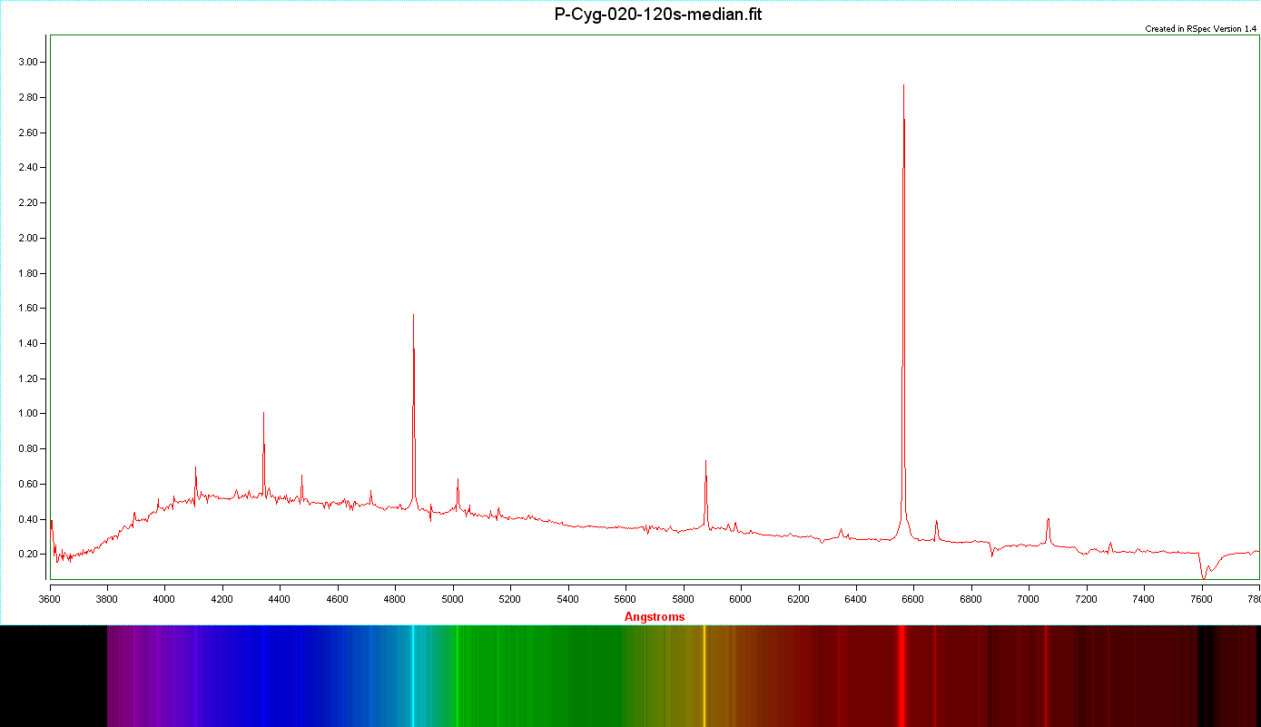Click the emission peak near 4101 Angstroms
The height and width of the screenshot is (727, 1261).
point(195,469)
